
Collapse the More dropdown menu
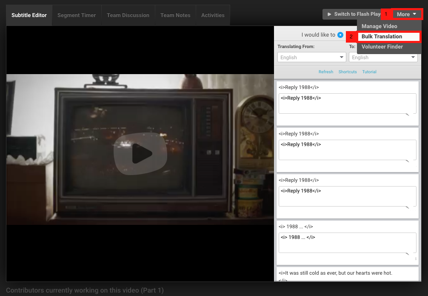coord(406,14)
